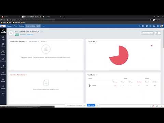
Task: Switch to the third browser tab
Action: tap(52, 17)
